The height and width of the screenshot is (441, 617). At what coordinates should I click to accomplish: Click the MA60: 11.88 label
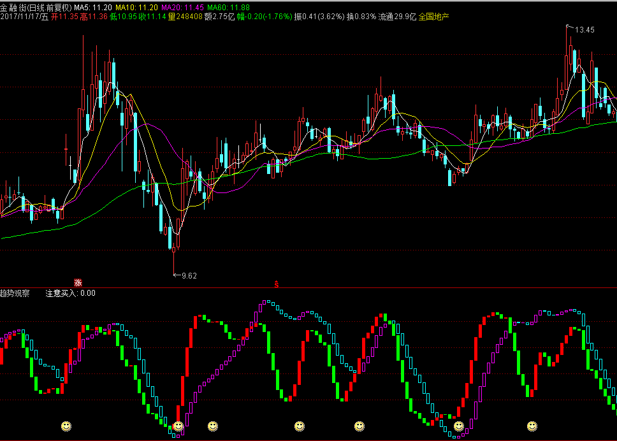click(228, 8)
